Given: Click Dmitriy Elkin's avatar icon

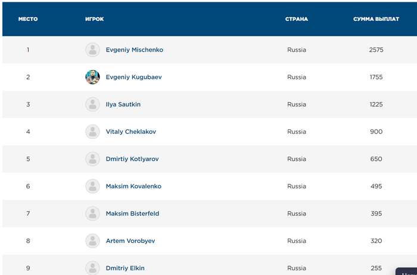Looking at the screenshot, I should (92, 268).
